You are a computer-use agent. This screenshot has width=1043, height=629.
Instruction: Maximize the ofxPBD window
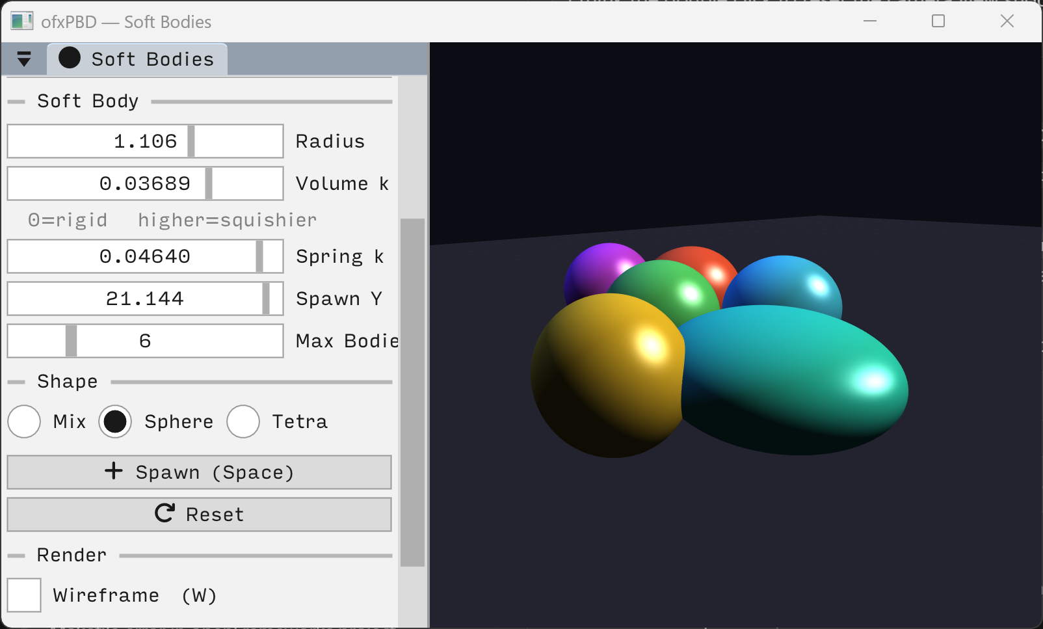(x=938, y=21)
